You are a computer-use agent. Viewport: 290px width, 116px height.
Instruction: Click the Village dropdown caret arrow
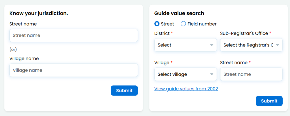212,74
